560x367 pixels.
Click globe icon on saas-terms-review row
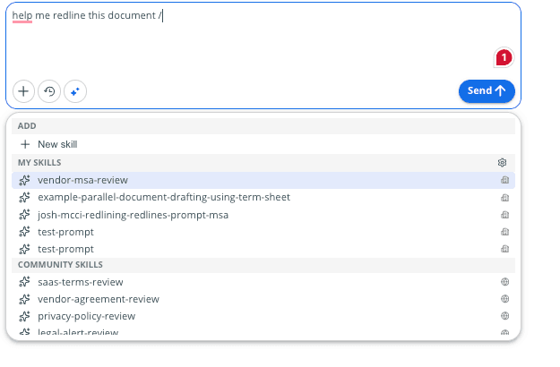coord(504,282)
